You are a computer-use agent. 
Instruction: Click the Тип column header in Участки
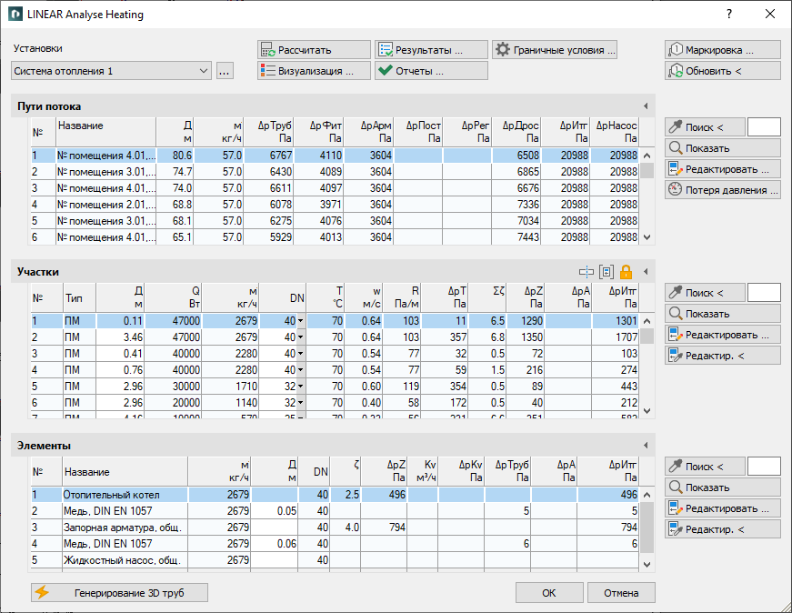79,297
